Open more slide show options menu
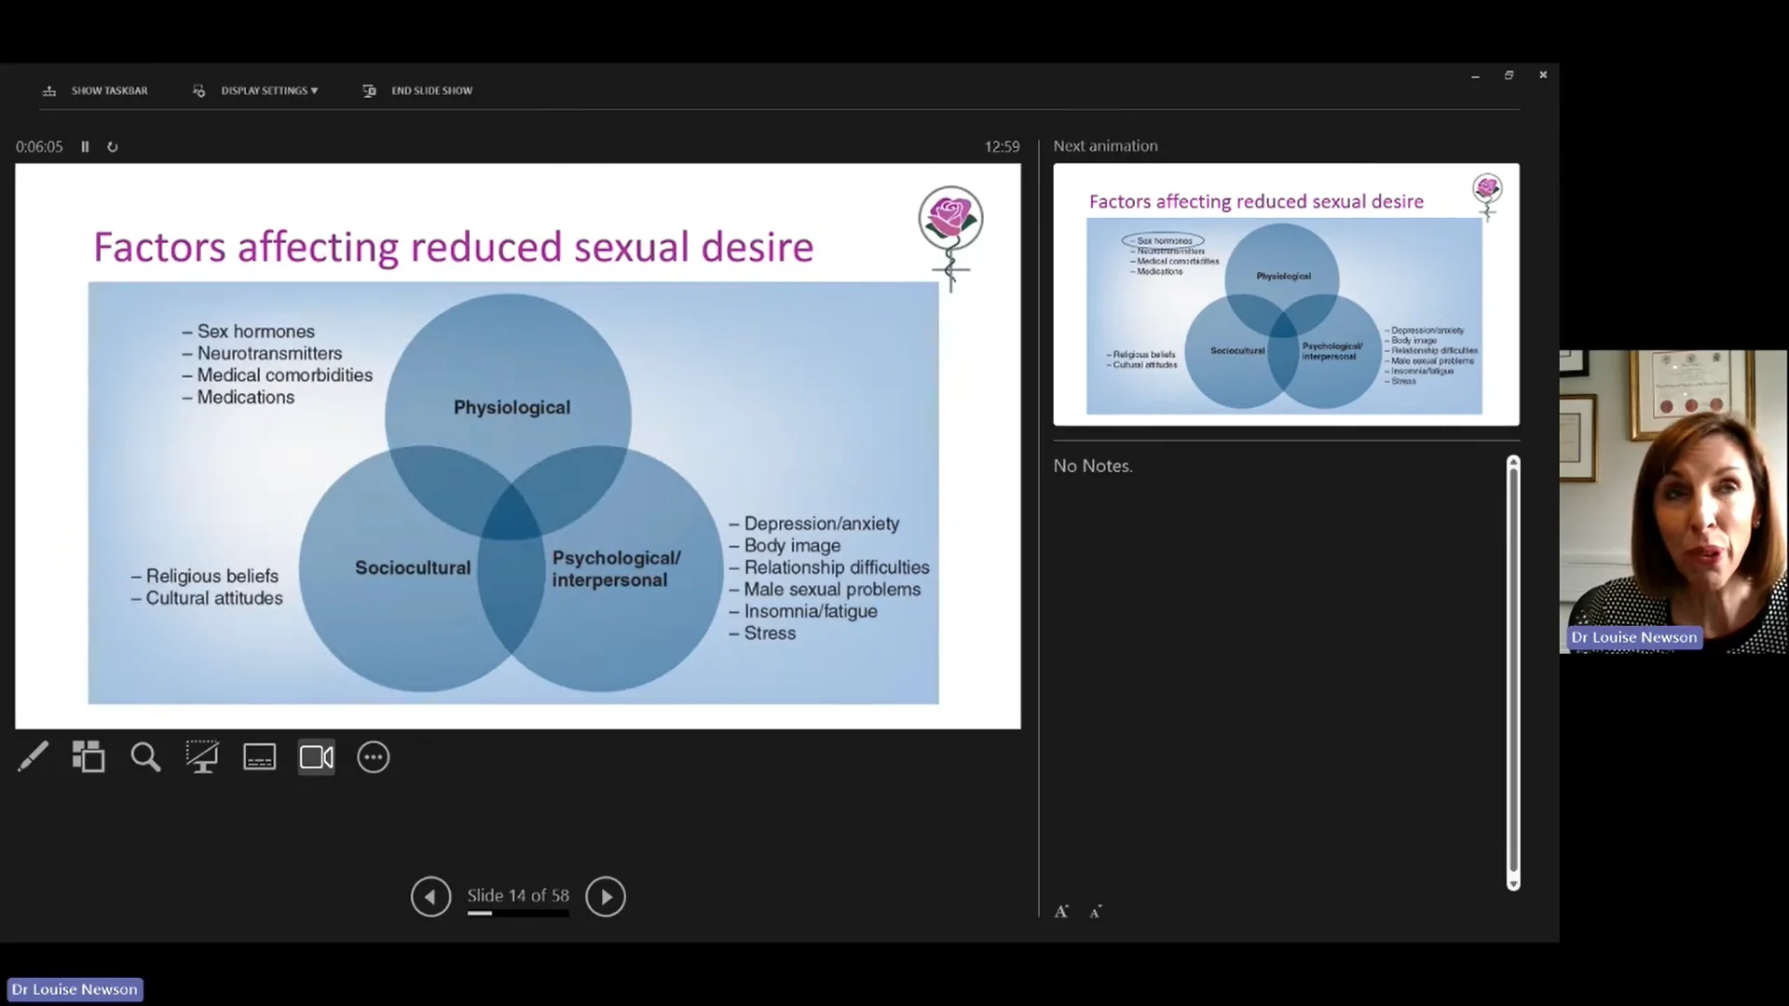 point(374,756)
